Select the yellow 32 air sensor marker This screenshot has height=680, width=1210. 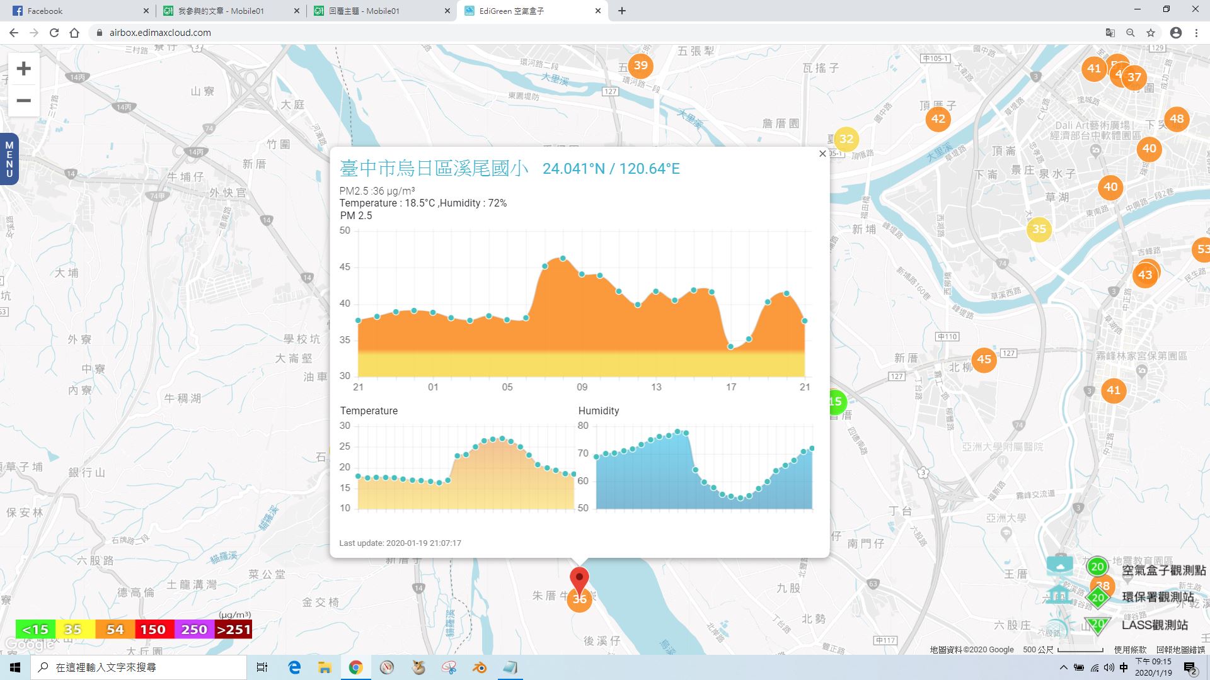point(846,139)
